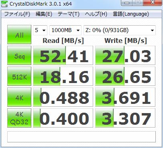
Task: Open the drive dropdown showing Z: 0%
Action: tap(120, 30)
